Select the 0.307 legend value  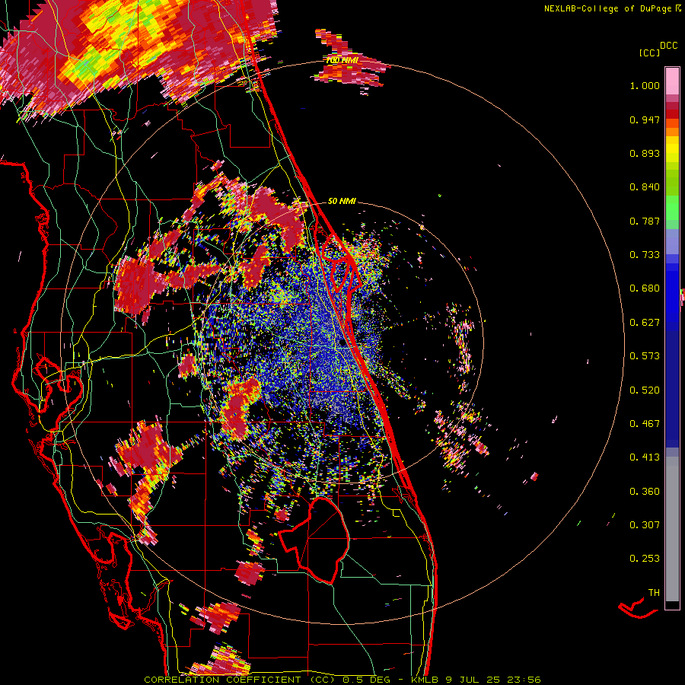click(645, 525)
